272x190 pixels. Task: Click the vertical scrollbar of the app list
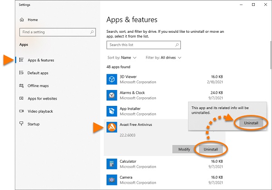pos(271,55)
